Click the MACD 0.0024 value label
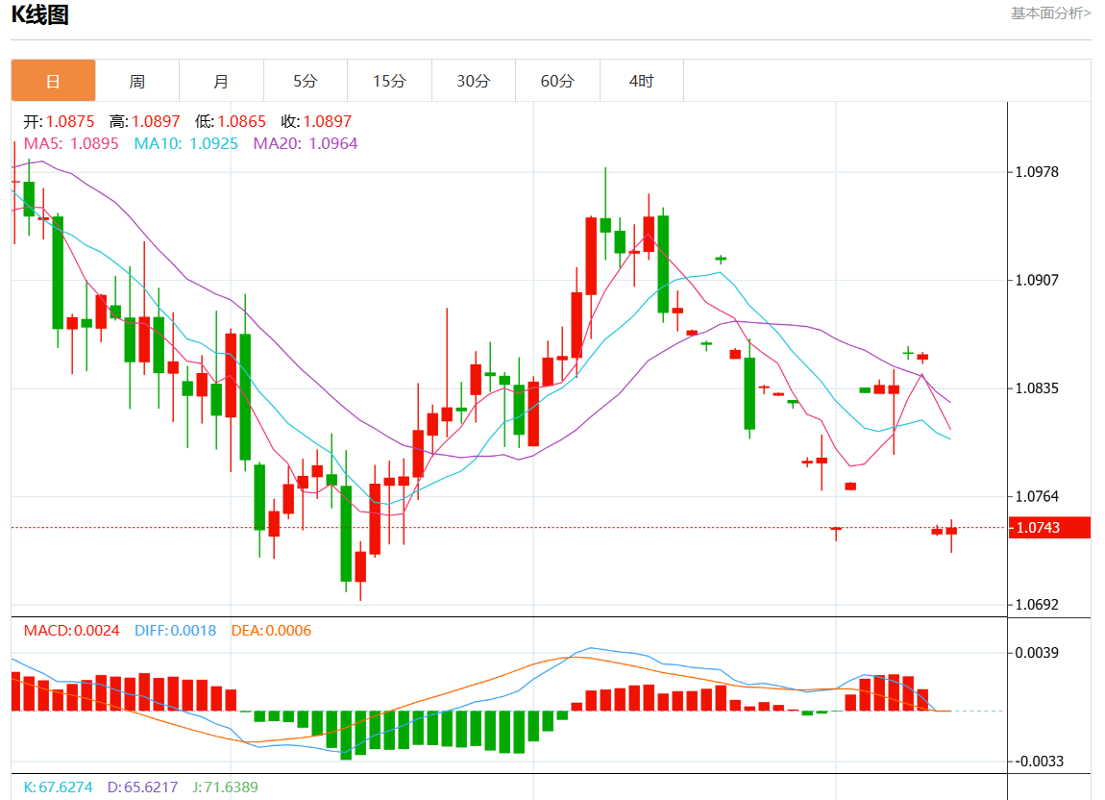 (x=72, y=631)
